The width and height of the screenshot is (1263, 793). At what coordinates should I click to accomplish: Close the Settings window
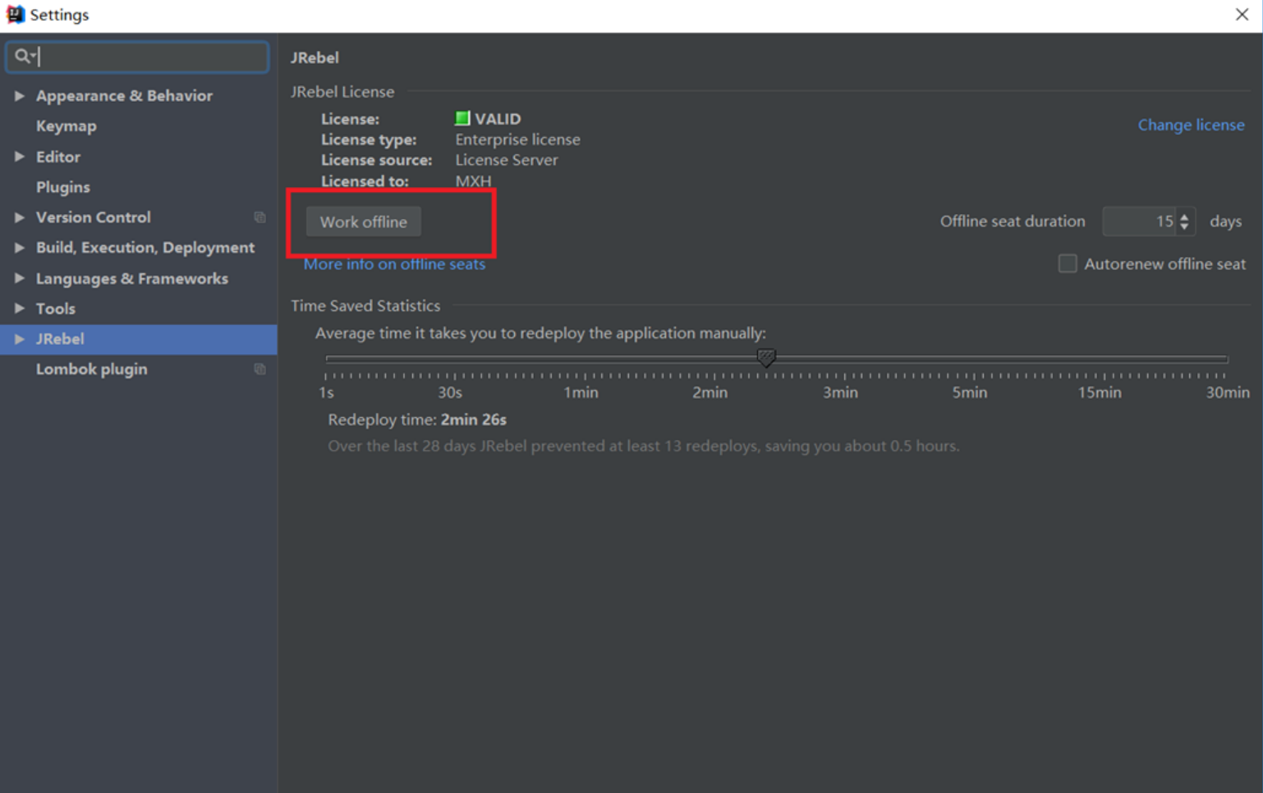(x=1242, y=15)
